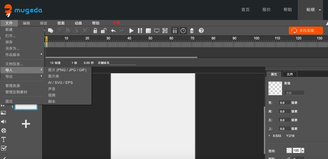Screen dimensions: 328x159
Task: Click the undo arrow icon
Action: pyautogui.click(x=114, y=31)
